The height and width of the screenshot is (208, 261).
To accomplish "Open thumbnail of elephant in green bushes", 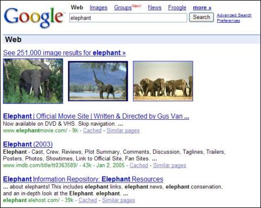I will click(33, 81).
